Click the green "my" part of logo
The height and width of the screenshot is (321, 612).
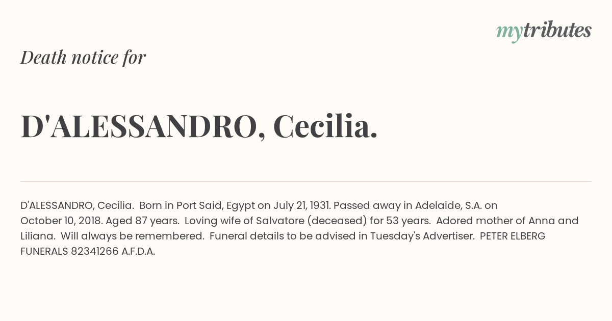[509, 33]
